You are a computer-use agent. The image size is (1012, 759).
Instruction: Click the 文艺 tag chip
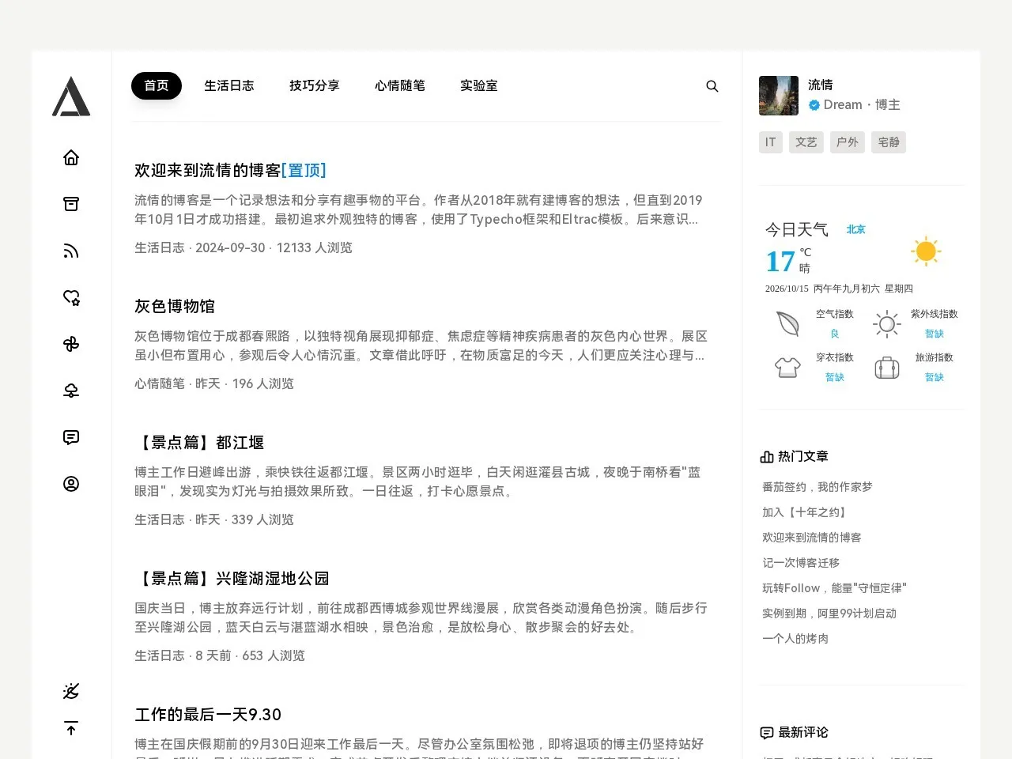point(806,142)
